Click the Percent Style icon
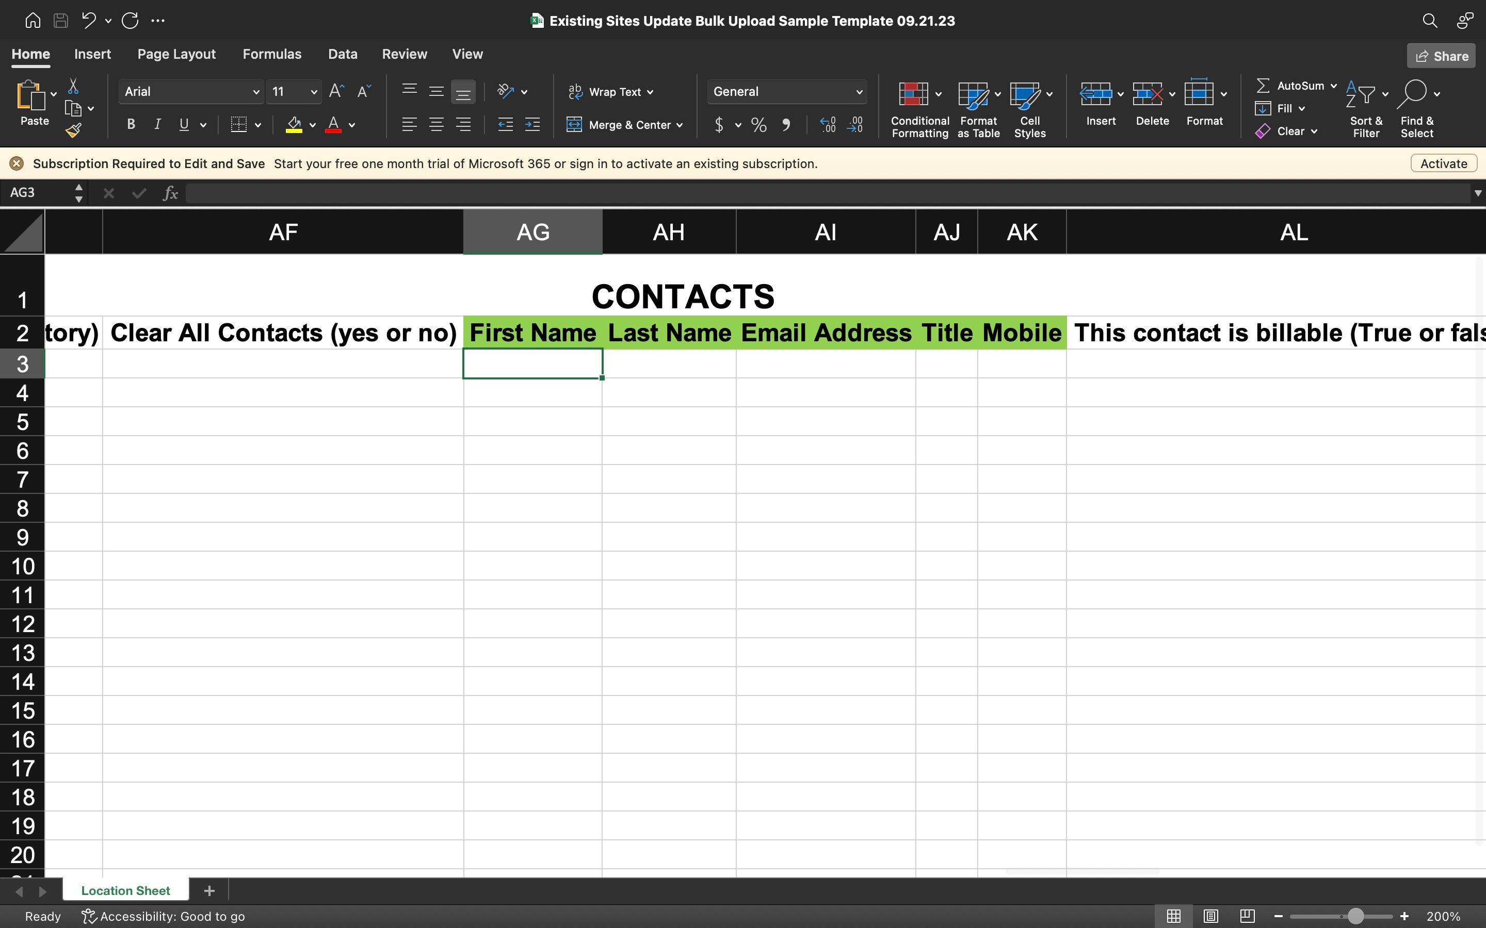 (758, 125)
